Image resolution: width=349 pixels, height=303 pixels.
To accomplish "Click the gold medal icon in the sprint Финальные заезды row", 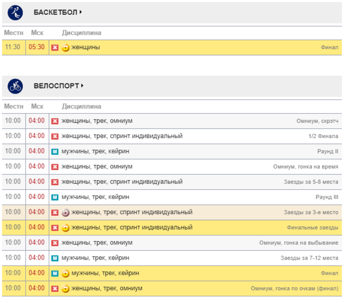I will 66,228.
